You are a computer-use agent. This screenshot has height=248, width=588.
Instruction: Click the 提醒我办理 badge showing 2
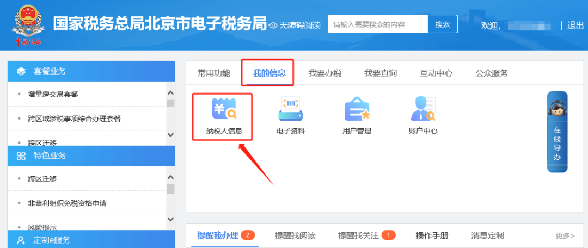[248, 235]
